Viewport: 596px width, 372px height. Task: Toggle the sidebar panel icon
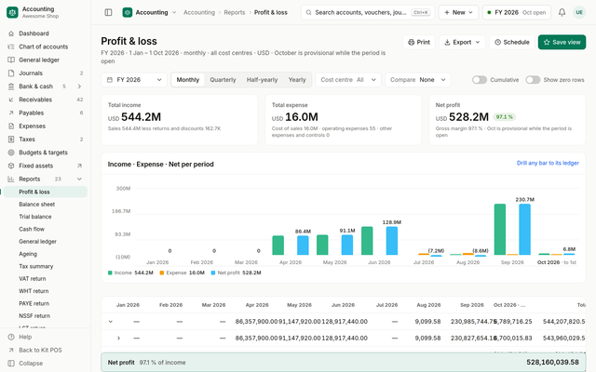[108, 12]
